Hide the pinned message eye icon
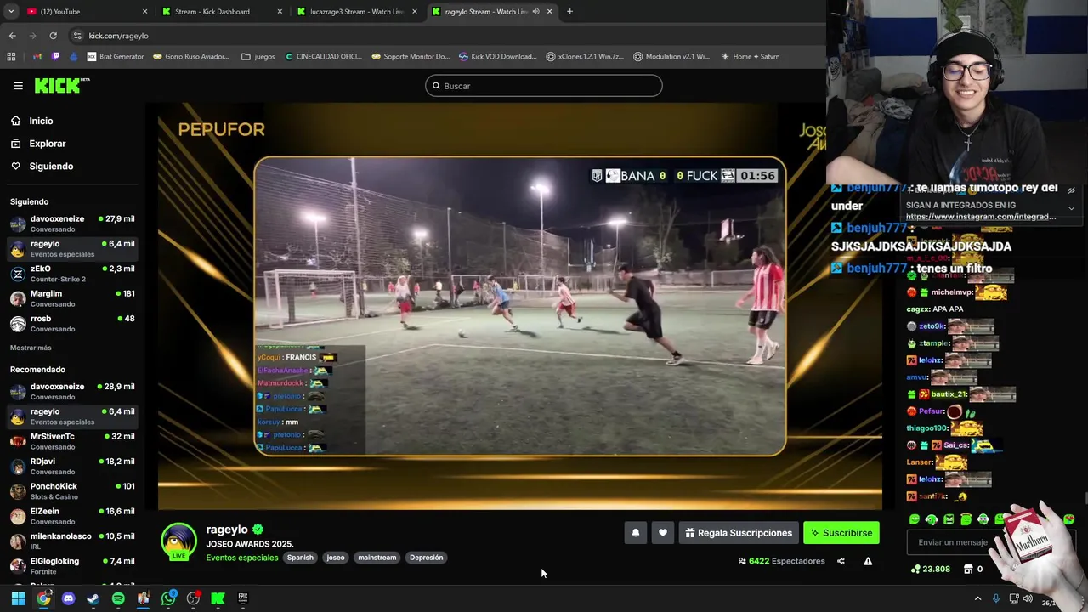This screenshot has height=612, width=1088. (1071, 190)
